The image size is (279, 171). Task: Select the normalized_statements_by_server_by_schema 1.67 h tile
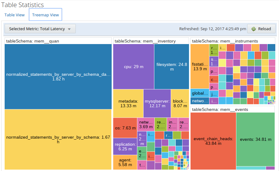pyautogui.click(x=58, y=139)
